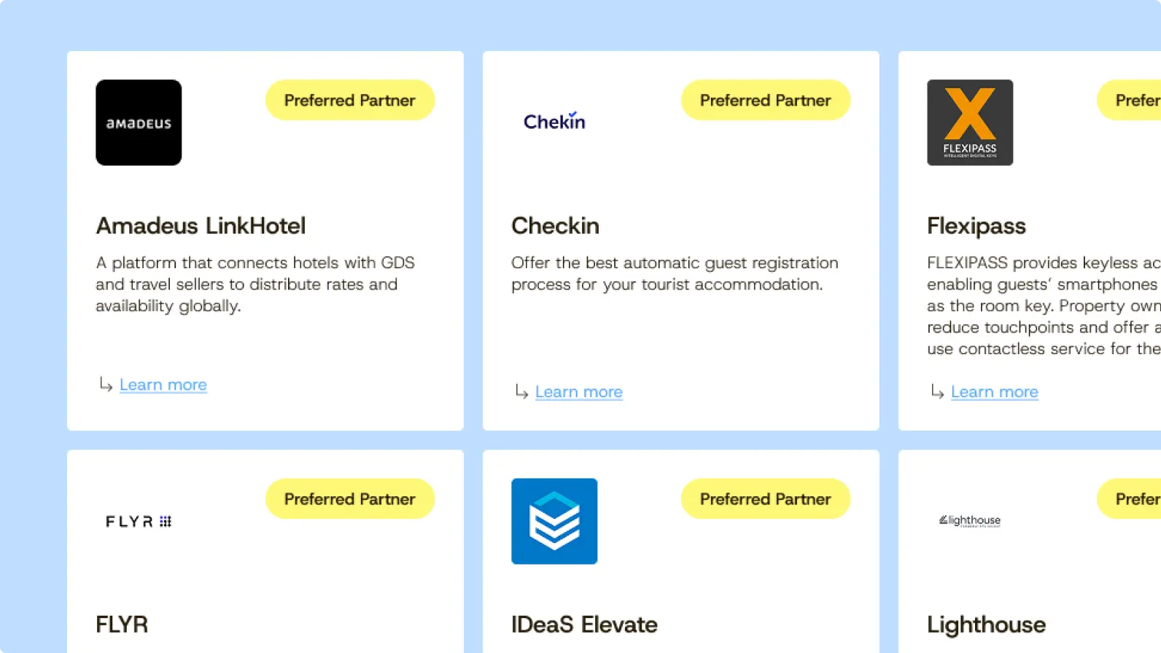
Task: Click Preferred Partner badge on Amadeus card
Action: coord(350,100)
